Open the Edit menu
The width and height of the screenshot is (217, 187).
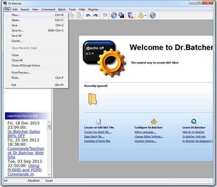coord(15,9)
